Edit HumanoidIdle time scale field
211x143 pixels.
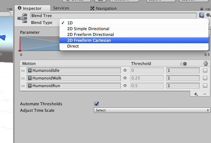(183, 70)
